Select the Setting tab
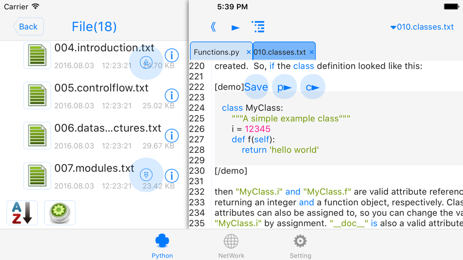This screenshot has height=260, width=463. [300, 246]
